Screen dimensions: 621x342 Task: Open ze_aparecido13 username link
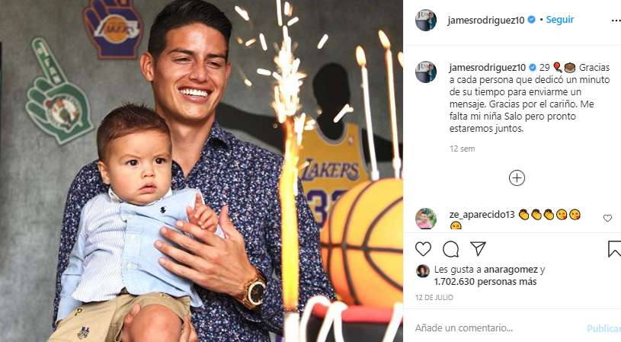482,215
